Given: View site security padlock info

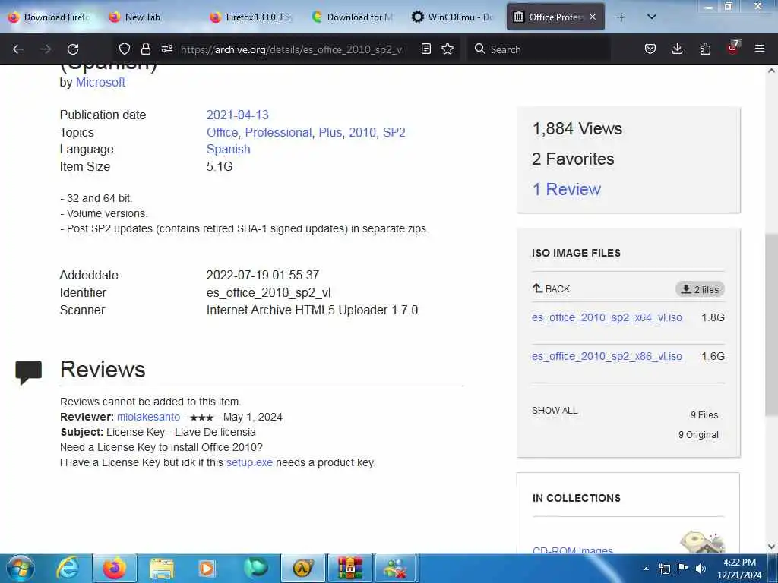Looking at the screenshot, I should 145,49.
